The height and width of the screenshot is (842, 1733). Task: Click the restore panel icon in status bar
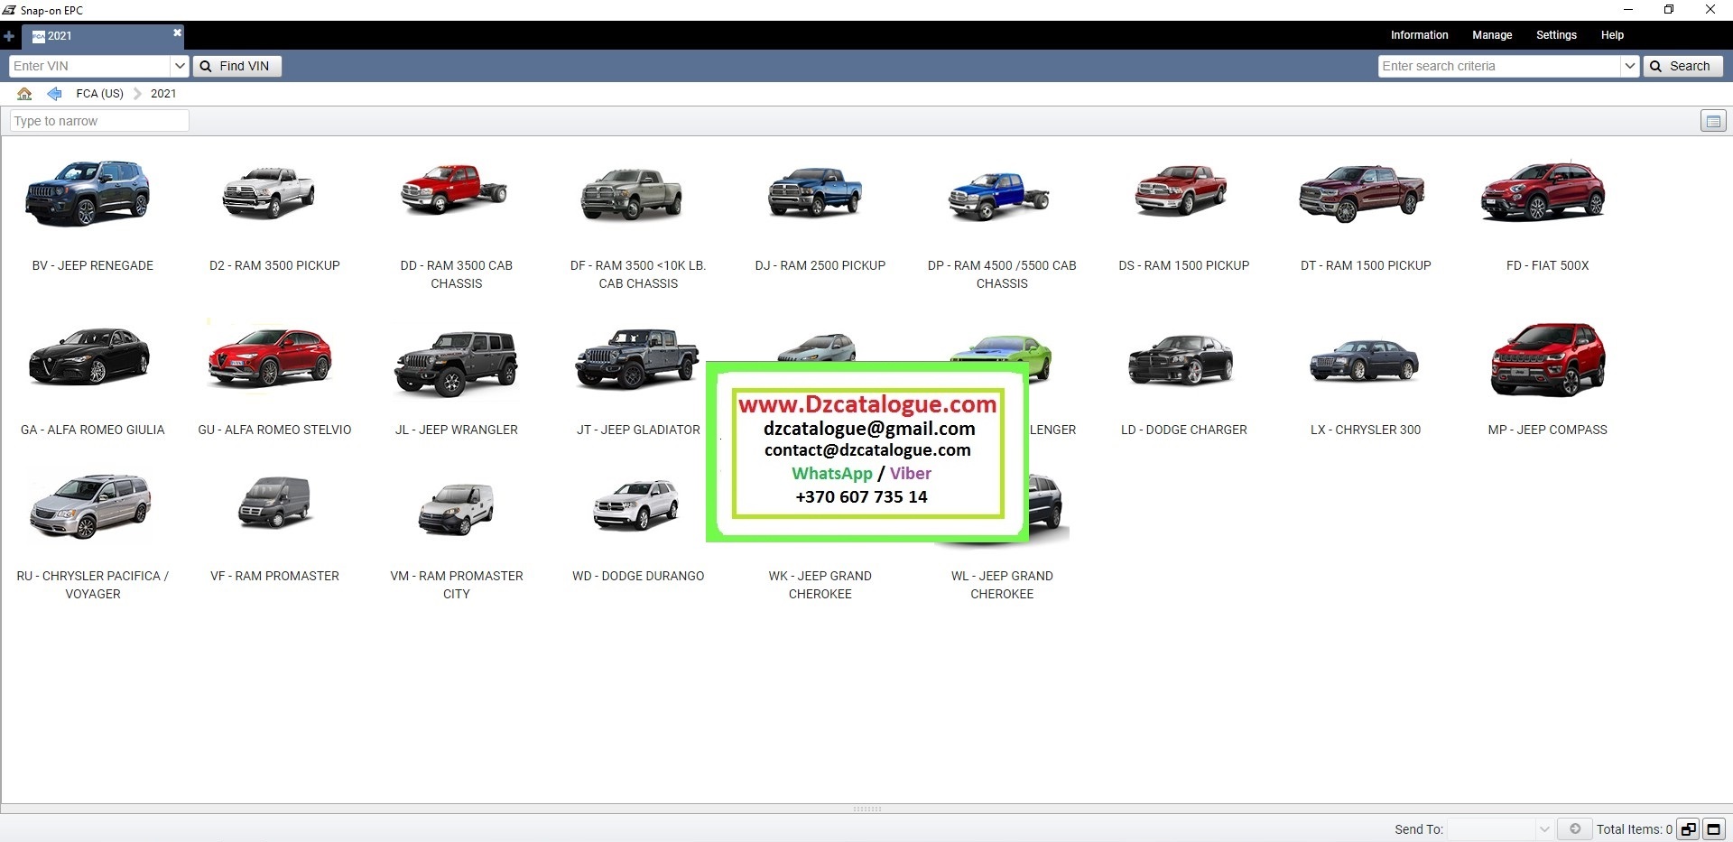pyautogui.click(x=1688, y=828)
